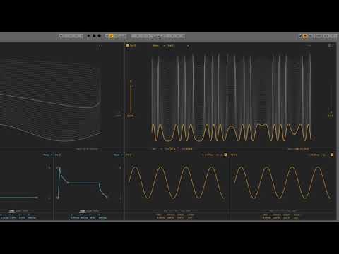Click the LFO 1 sine waveform display
Image resolution: width=339 pixels, height=254 pixels.
(x=177, y=182)
